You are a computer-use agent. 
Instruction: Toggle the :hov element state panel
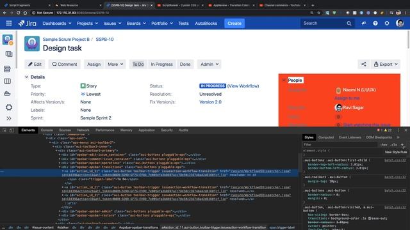point(384,145)
